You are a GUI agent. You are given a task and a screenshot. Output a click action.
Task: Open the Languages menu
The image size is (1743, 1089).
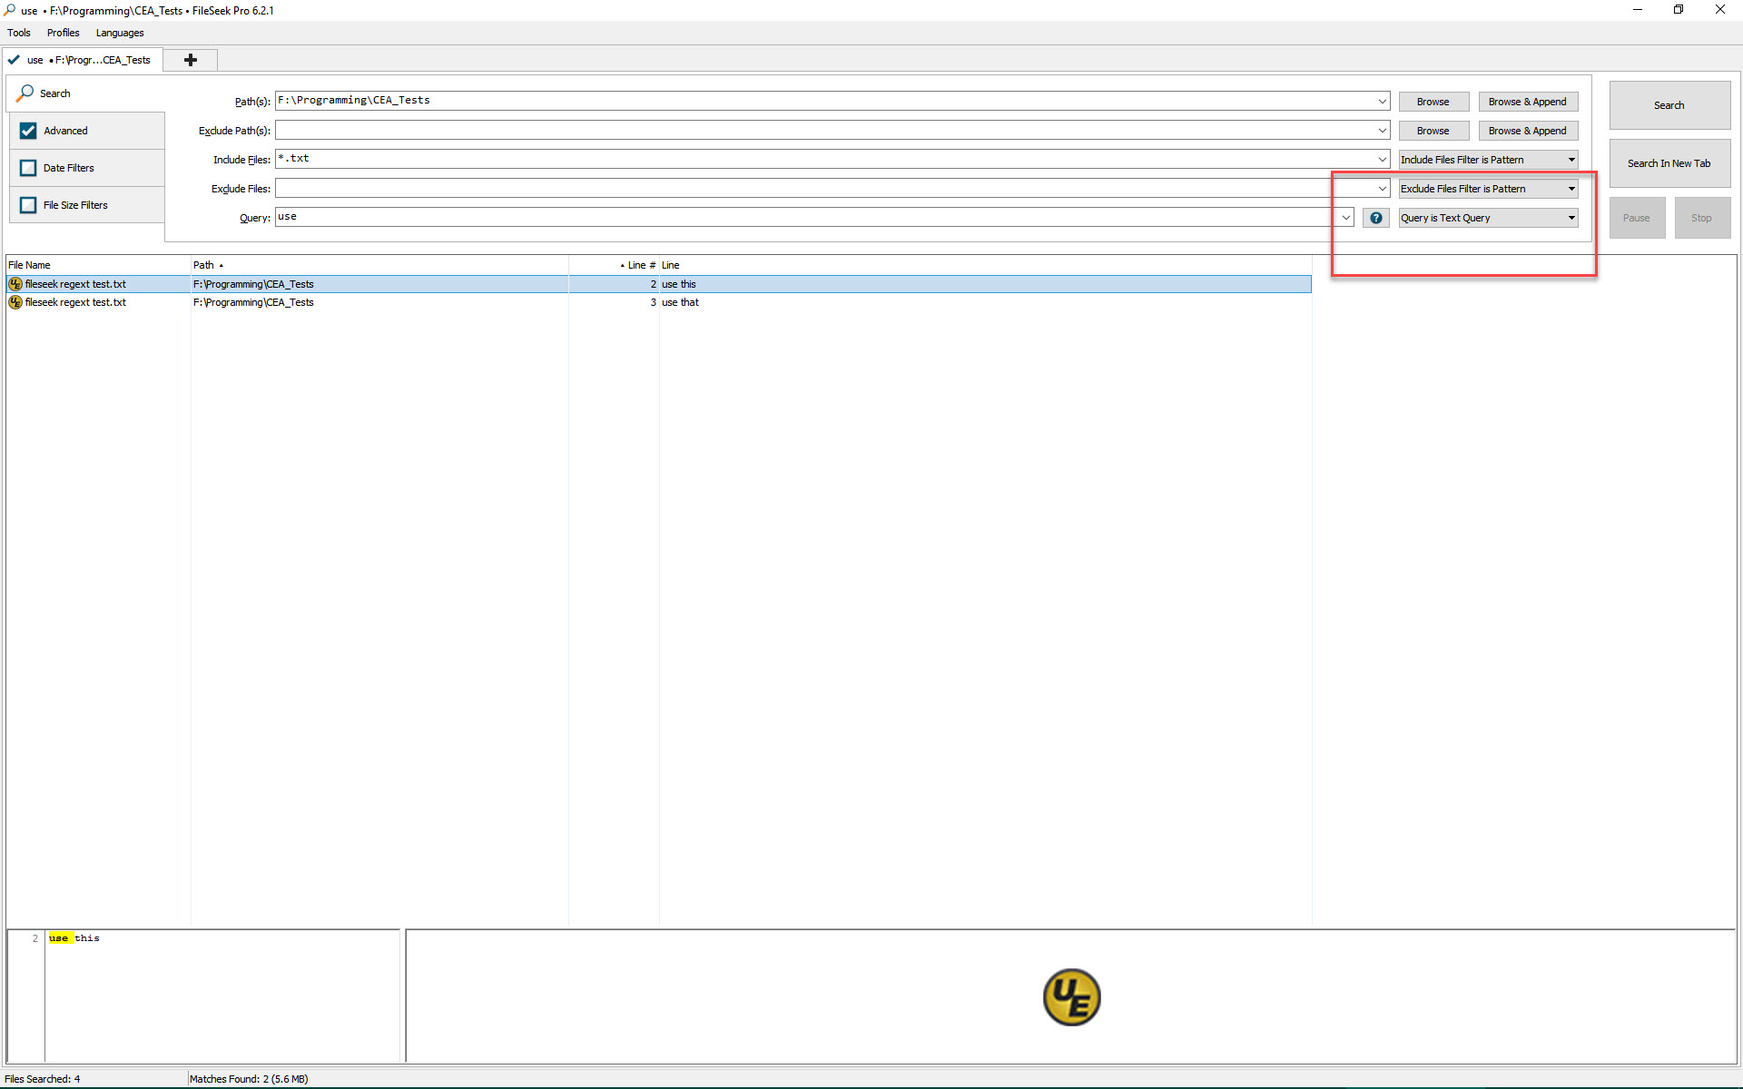pyautogui.click(x=120, y=33)
